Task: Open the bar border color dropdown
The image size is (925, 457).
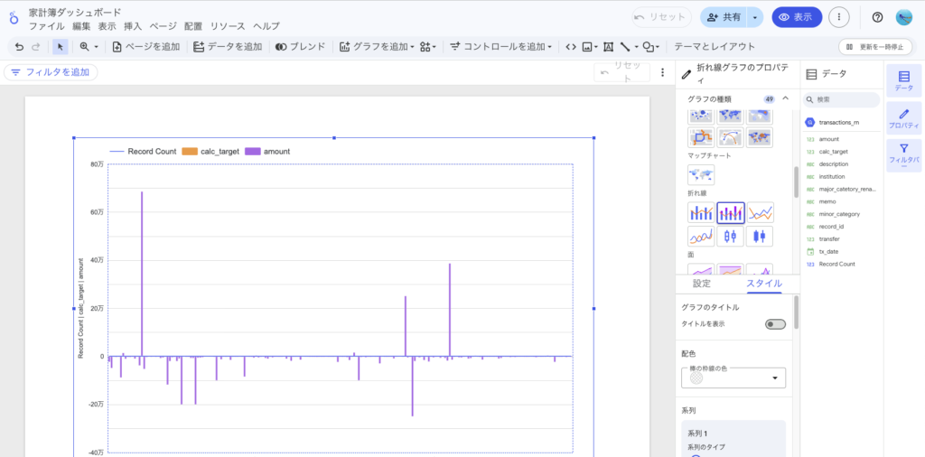Action: [x=774, y=378]
